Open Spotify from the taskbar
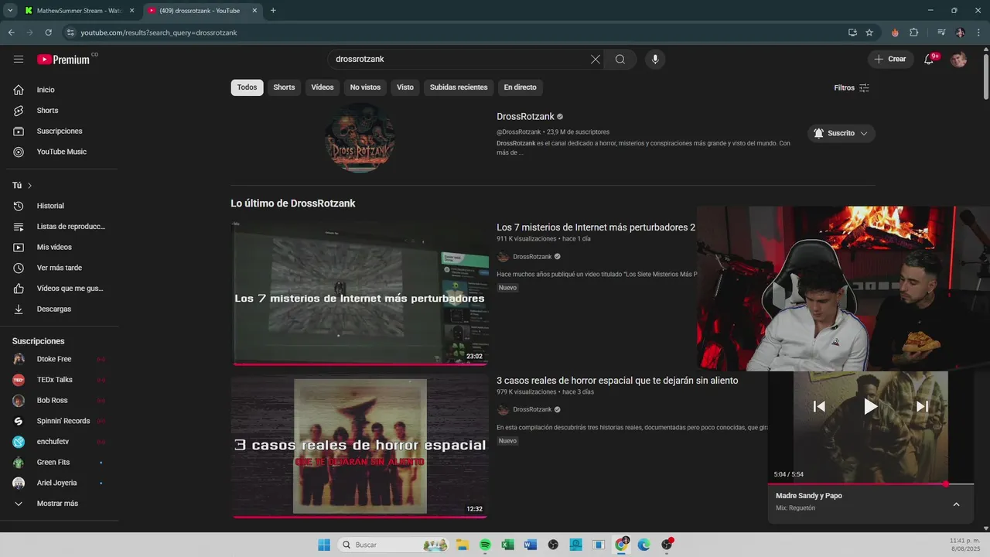Viewport: 990px width, 557px height. 485,545
